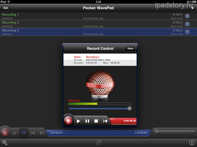Rewind to start in Record Control
The image size is (197, 147).
[105, 121]
